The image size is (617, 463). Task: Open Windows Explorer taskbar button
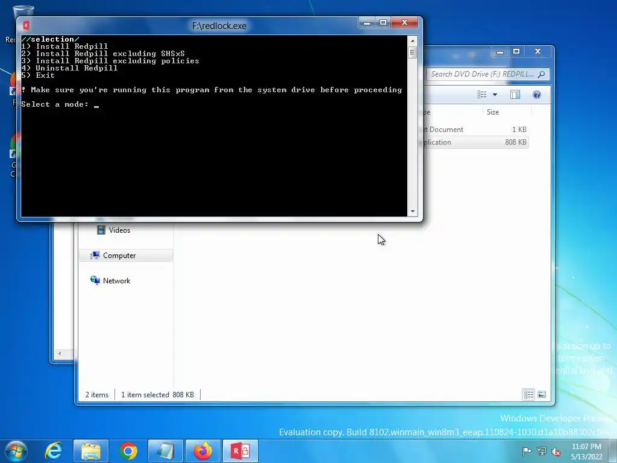[91, 451]
